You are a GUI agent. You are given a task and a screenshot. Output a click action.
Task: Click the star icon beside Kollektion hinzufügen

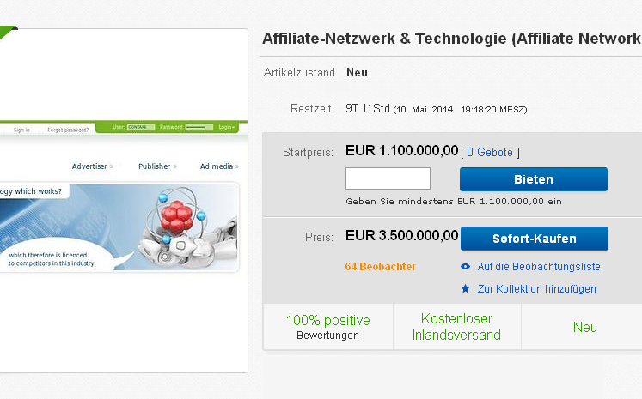point(465,289)
